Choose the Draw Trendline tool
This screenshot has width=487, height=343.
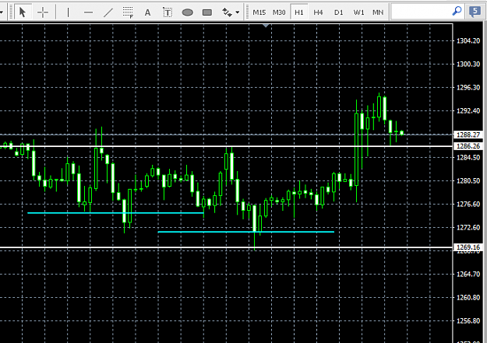(x=108, y=12)
